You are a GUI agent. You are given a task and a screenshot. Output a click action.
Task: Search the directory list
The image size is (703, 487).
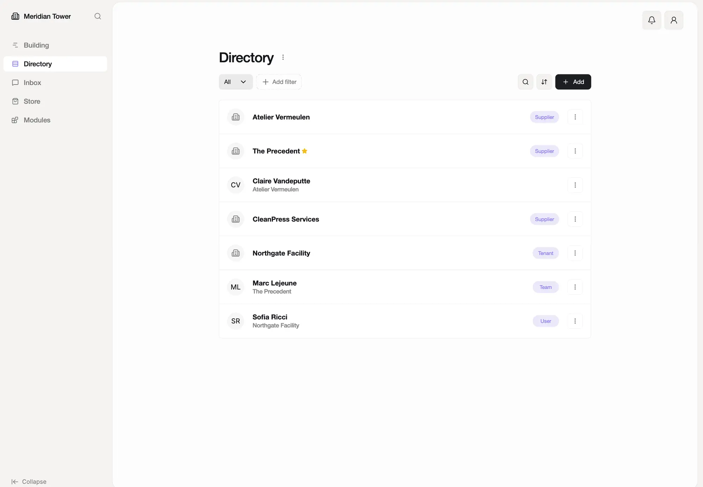pos(525,82)
